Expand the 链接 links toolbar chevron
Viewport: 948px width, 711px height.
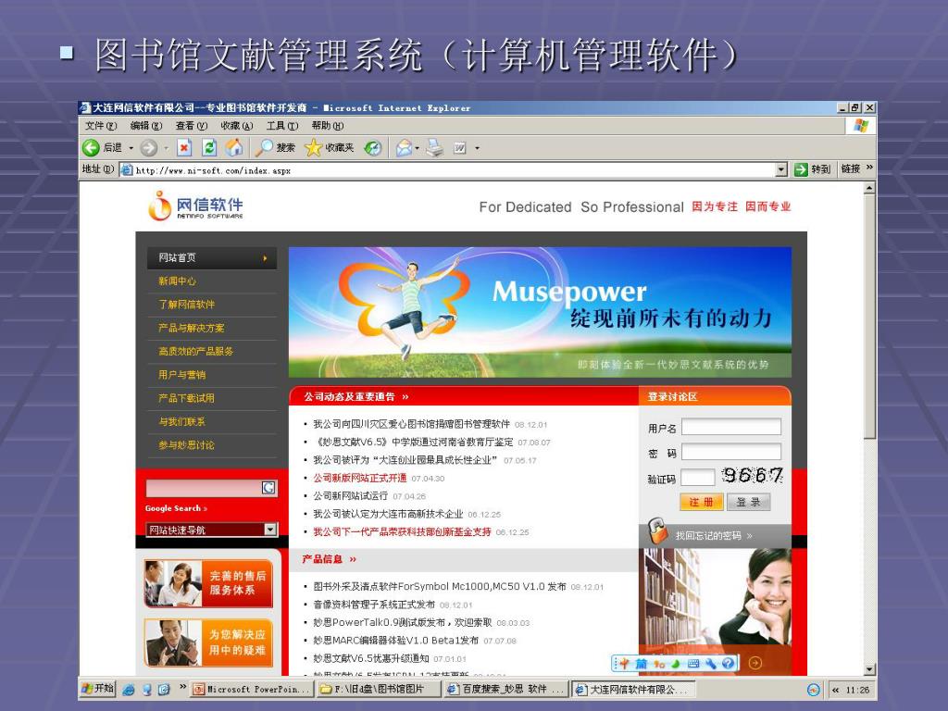[x=869, y=168]
